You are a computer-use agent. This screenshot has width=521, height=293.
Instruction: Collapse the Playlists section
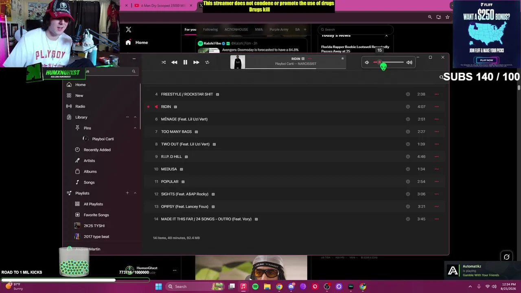135,193
